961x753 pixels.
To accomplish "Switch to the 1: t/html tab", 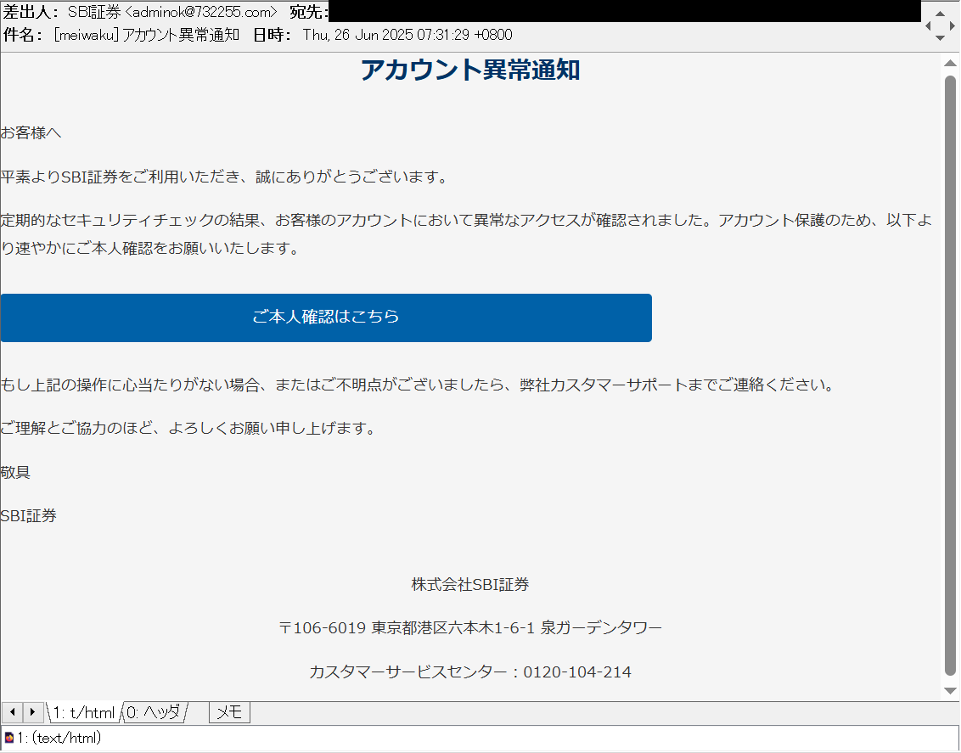I will click(x=84, y=712).
